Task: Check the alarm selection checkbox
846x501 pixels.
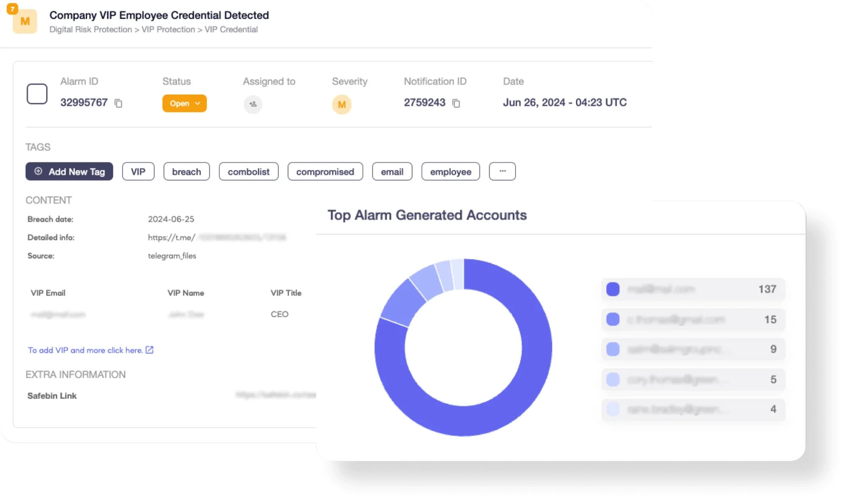Action: pos(37,93)
